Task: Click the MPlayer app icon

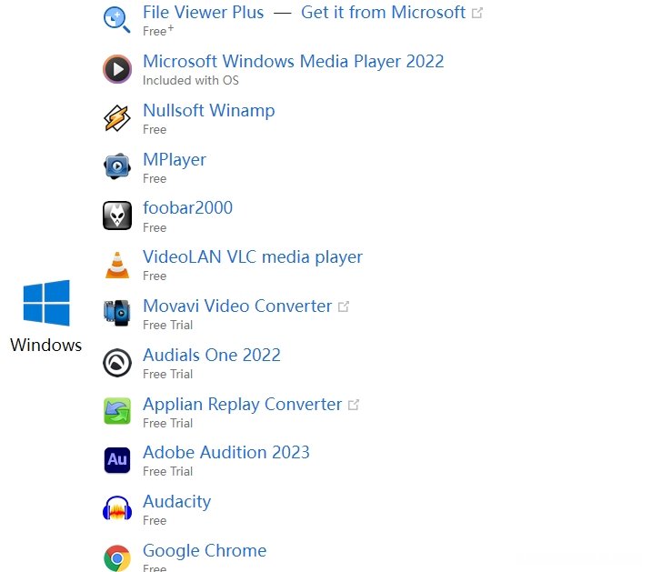Action: (117, 166)
